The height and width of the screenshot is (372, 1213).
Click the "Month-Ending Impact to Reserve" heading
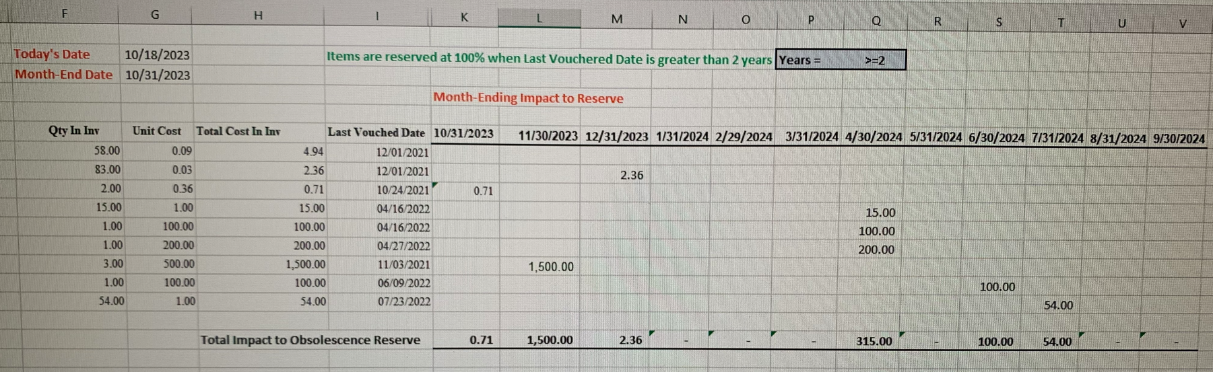(x=528, y=98)
